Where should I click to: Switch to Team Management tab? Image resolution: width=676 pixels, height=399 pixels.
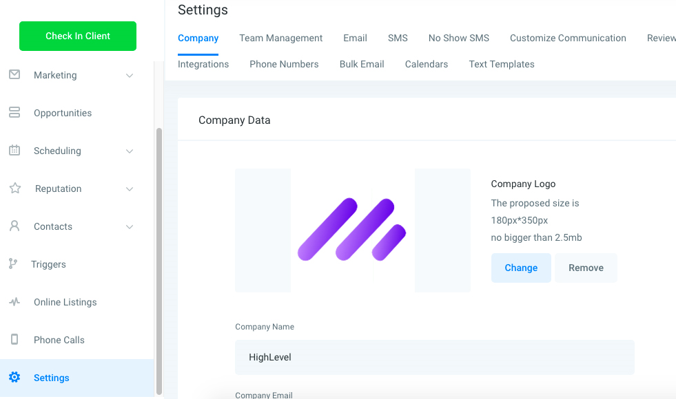coord(280,39)
